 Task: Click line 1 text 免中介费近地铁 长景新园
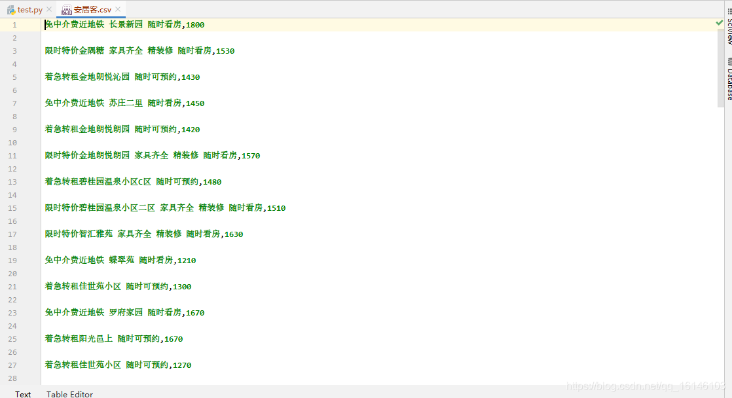94,25
